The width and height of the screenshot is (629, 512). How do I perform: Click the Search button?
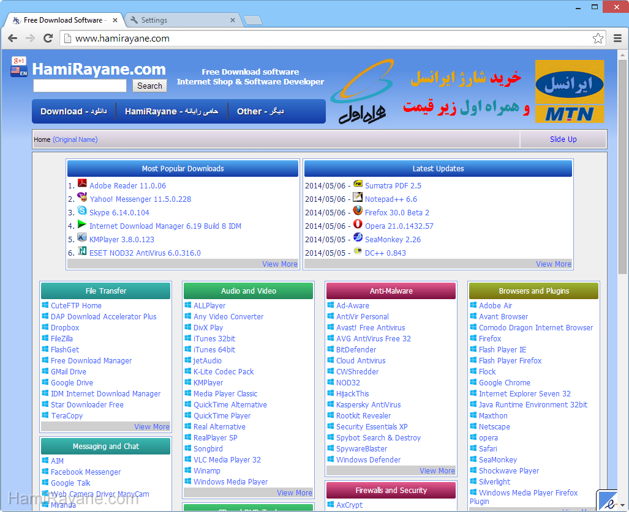pos(149,86)
